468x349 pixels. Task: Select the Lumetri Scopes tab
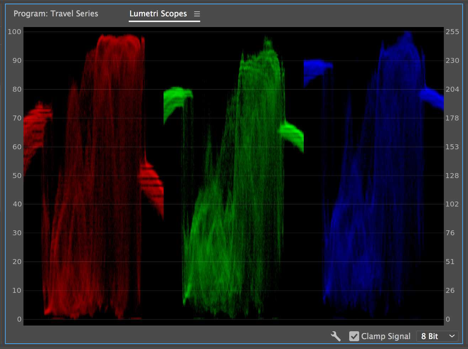(158, 14)
